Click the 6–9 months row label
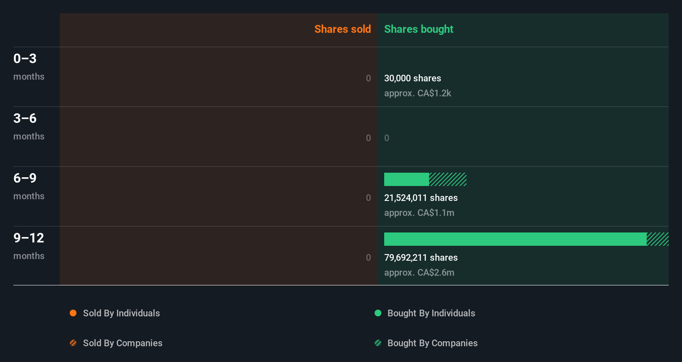 [x=29, y=186]
